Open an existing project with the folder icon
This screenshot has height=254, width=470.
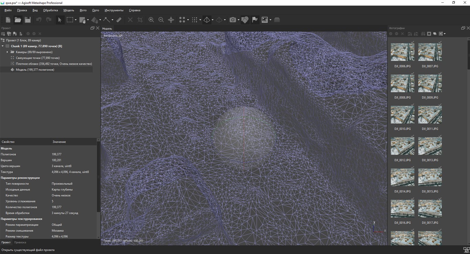18,20
